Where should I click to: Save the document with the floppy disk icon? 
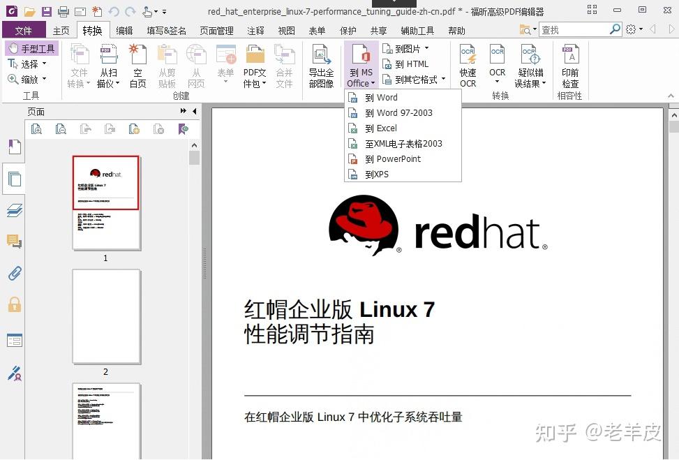[46, 11]
